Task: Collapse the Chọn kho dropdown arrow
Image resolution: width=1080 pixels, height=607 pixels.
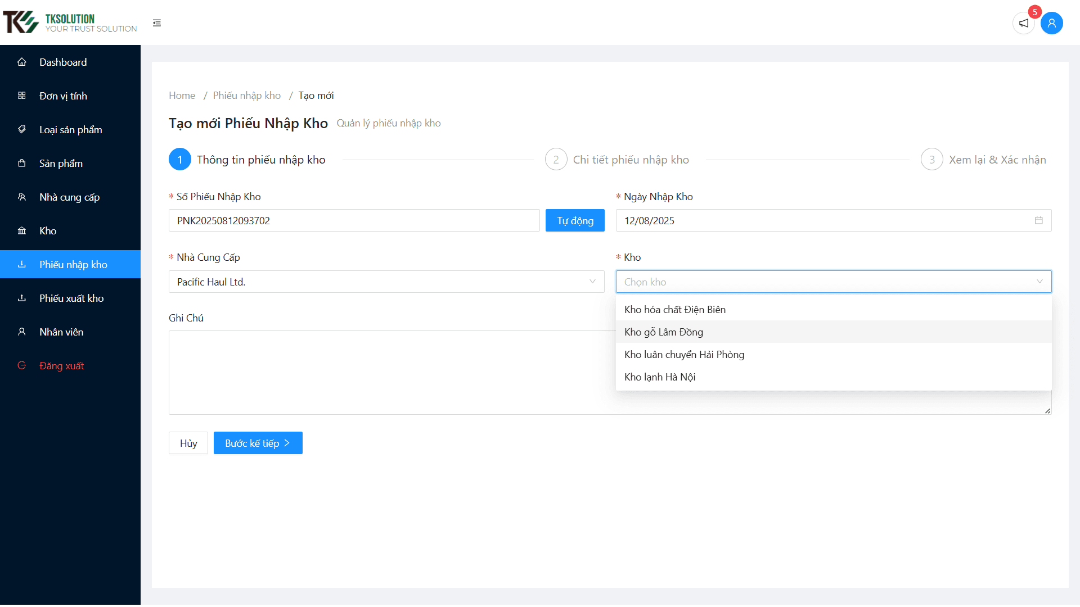Action: (1039, 282)
